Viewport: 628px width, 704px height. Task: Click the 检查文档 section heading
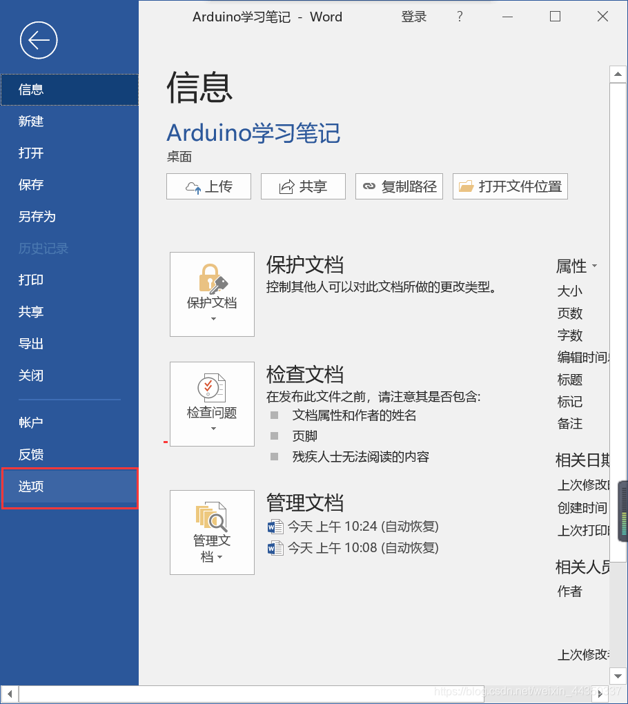[x=305, y=375]
